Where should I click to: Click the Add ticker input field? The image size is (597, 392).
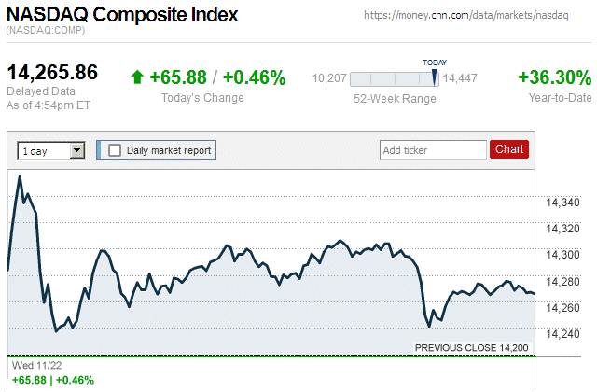coord(433,149)
